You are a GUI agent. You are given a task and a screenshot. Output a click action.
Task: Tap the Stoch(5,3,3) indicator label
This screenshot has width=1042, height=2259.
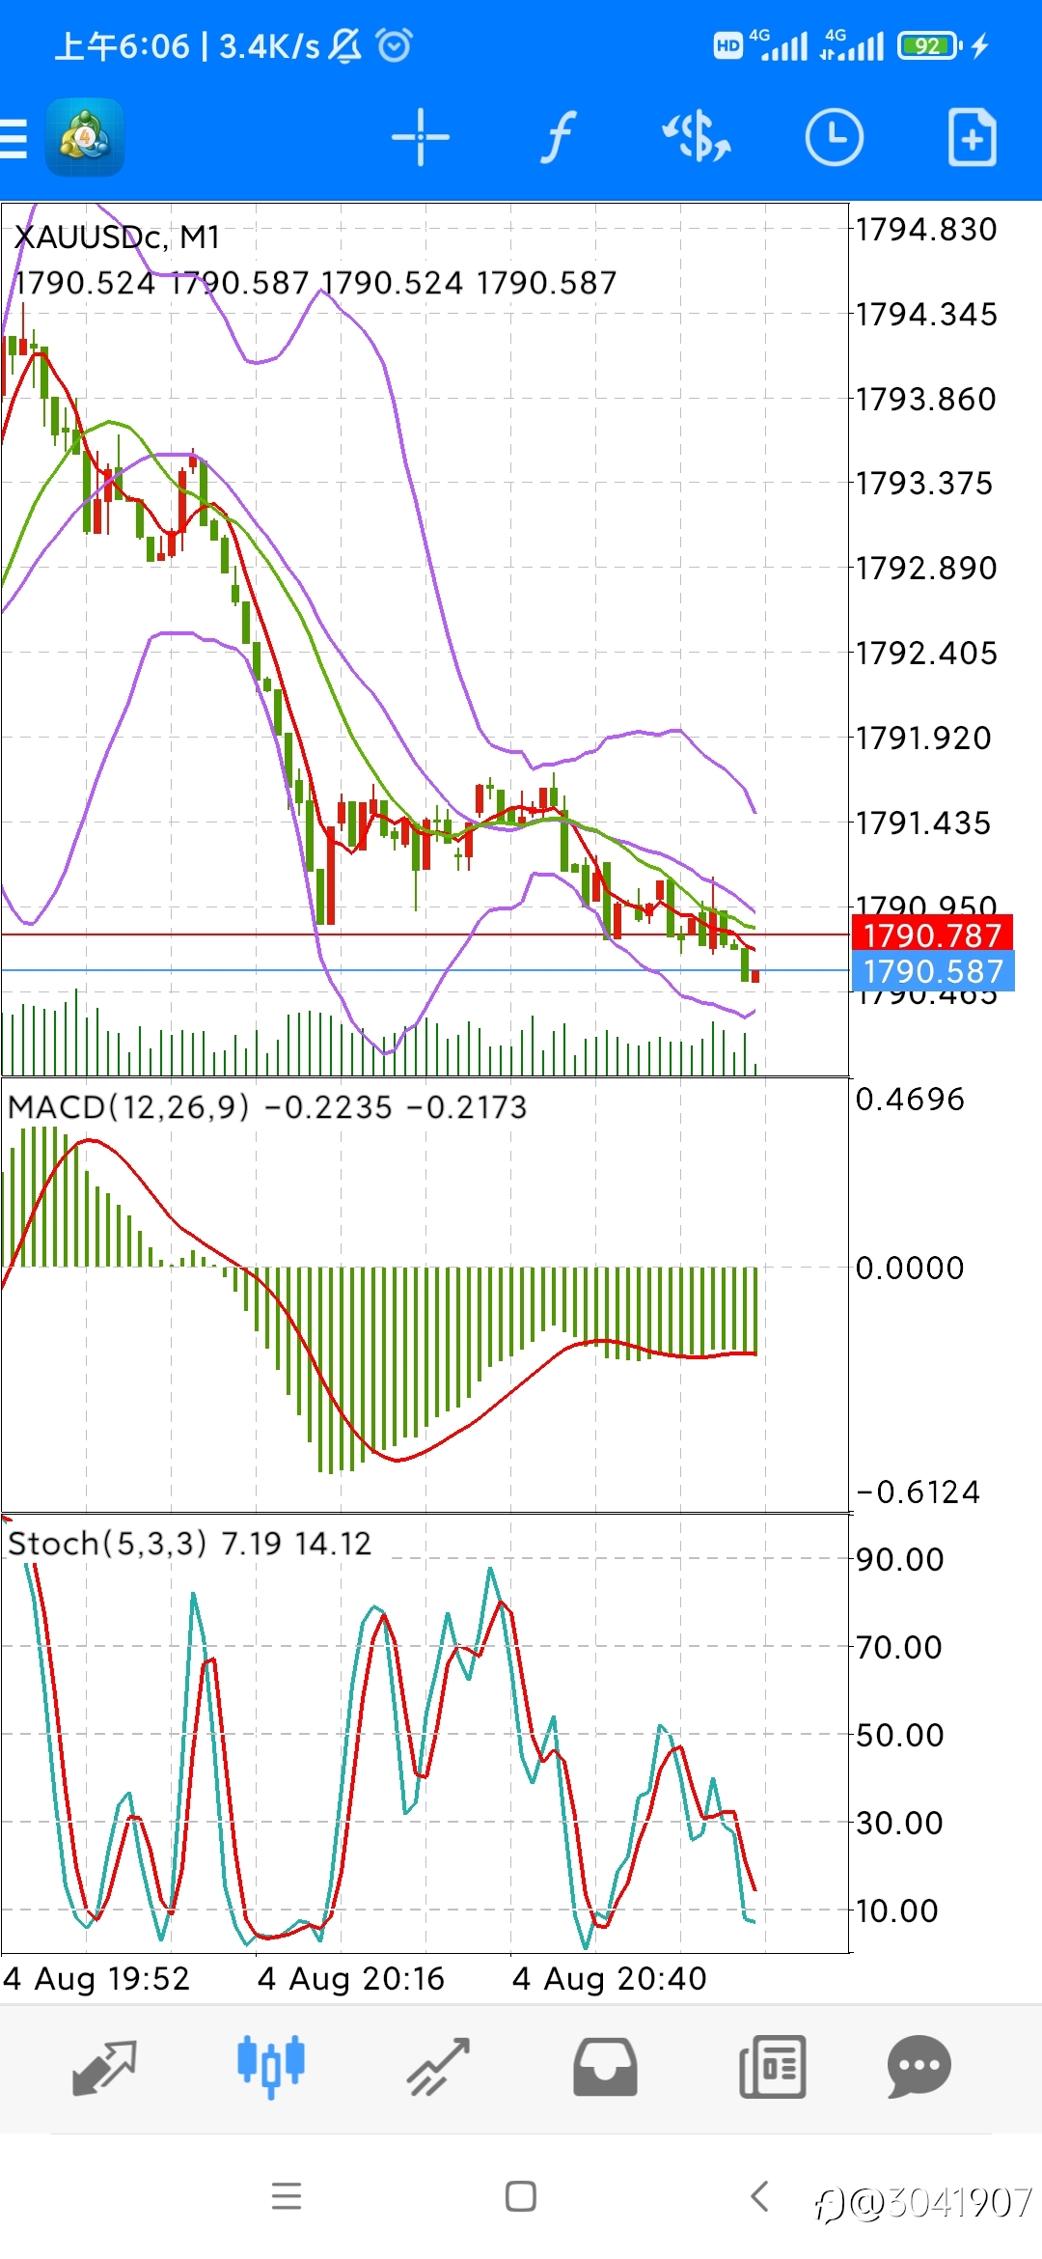pos(107,1543)
